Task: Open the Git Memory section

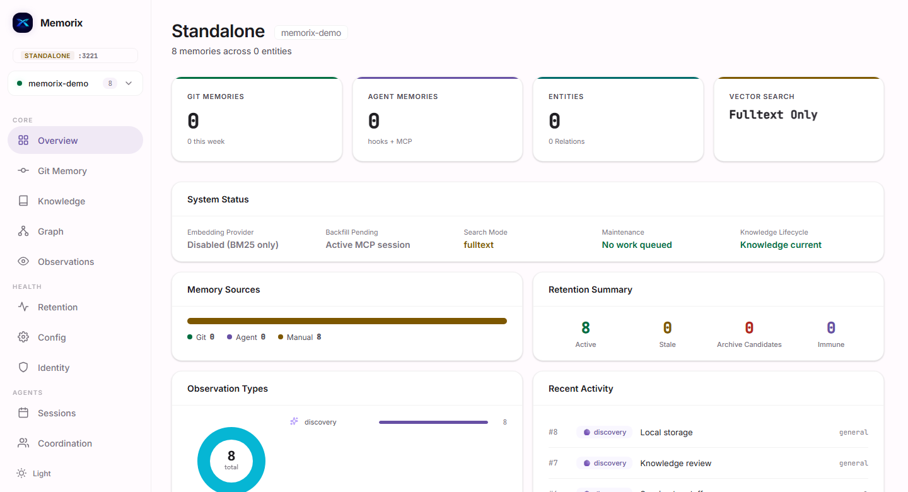Action: [x=75, y=170]
